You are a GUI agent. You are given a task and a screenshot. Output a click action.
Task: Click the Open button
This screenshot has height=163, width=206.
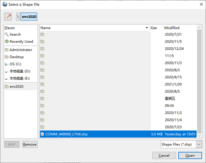point(190,156)
